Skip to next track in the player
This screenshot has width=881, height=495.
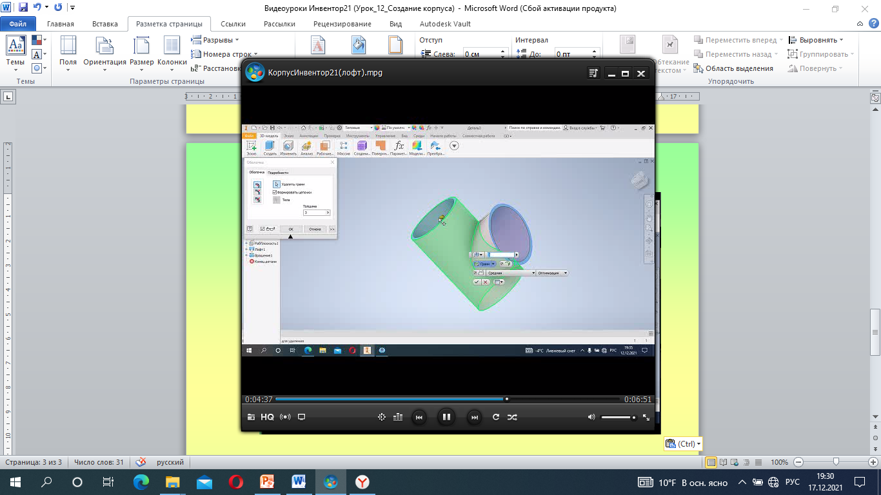pyautogui.click(x=474, y=417)
